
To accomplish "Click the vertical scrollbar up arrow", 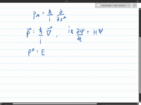I will [140, 9].
